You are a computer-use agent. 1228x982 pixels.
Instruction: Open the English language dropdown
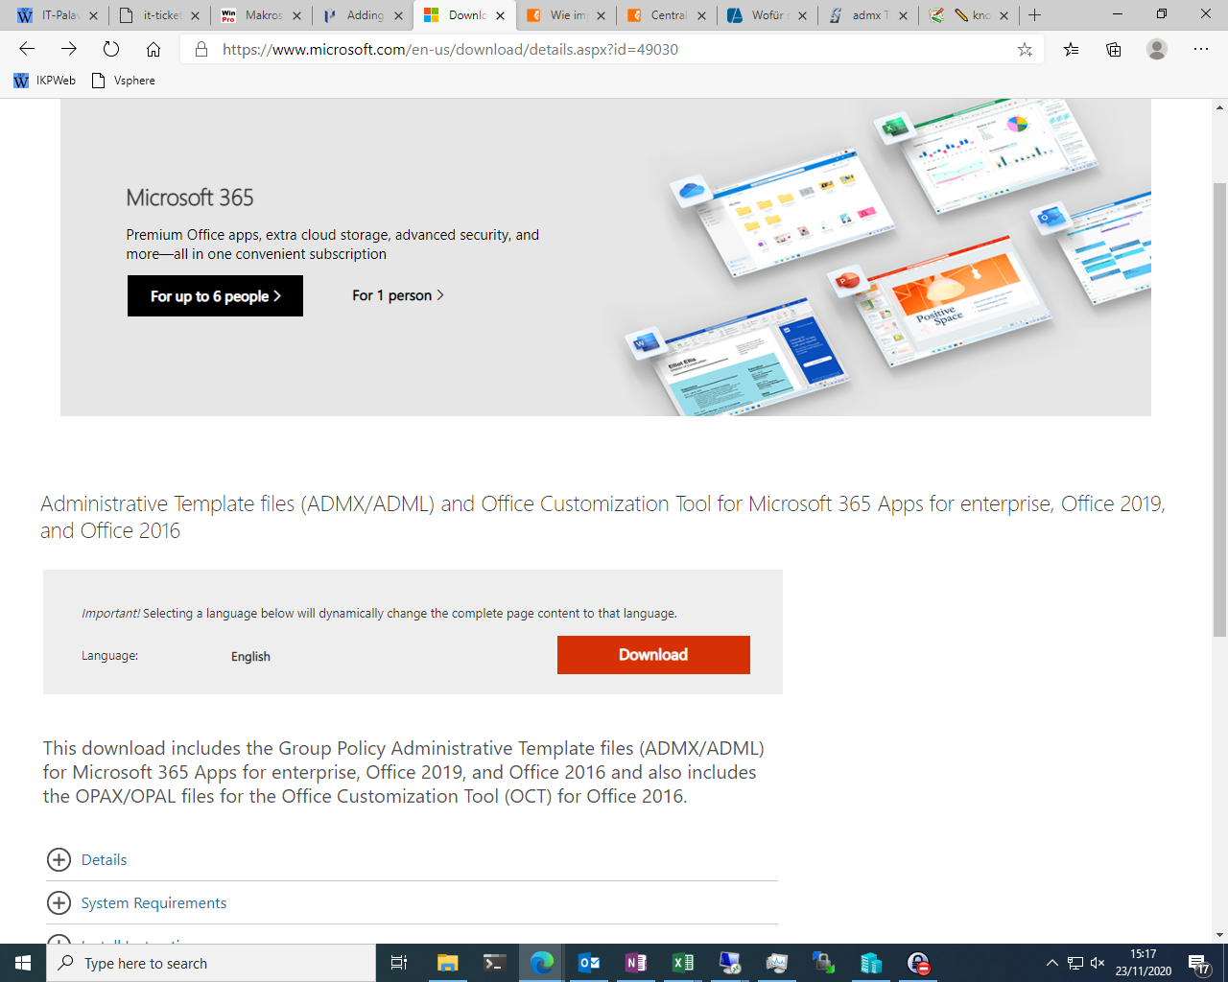[250, 657]
